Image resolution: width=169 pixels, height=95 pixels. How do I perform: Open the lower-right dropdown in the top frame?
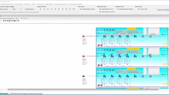point(135,32)
